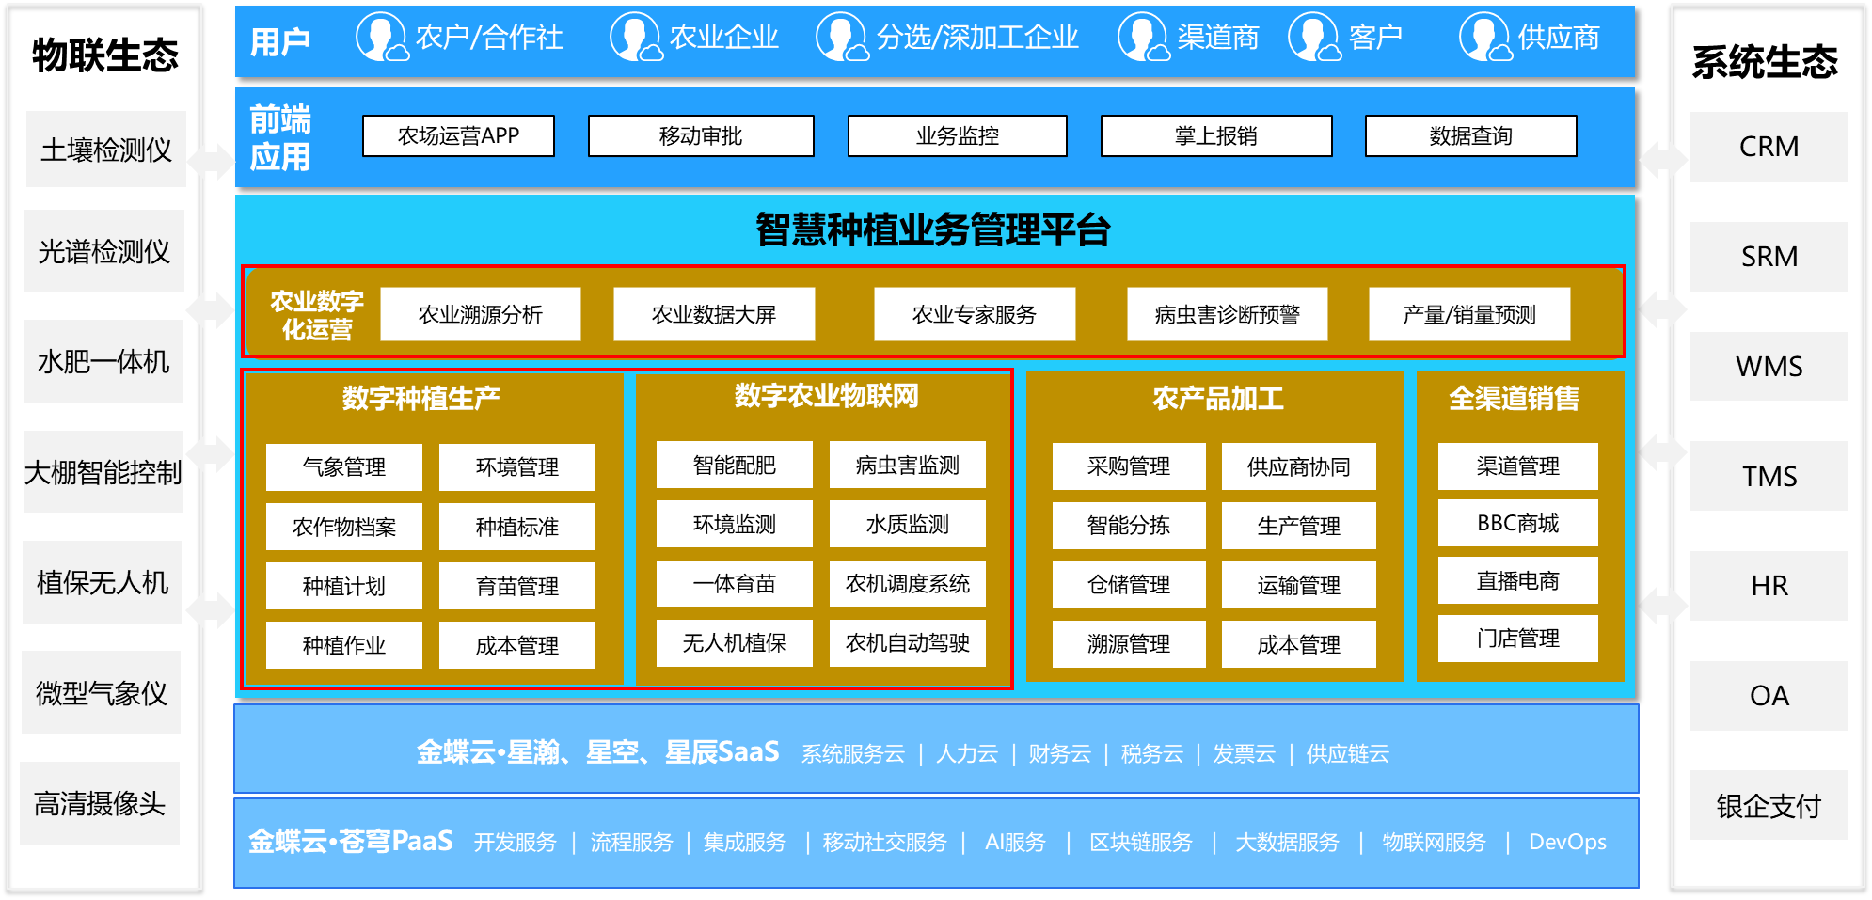The width and height of the screenshot is (1872, 900).
Task: Click the 生产管理 box
Action: 1299,526
